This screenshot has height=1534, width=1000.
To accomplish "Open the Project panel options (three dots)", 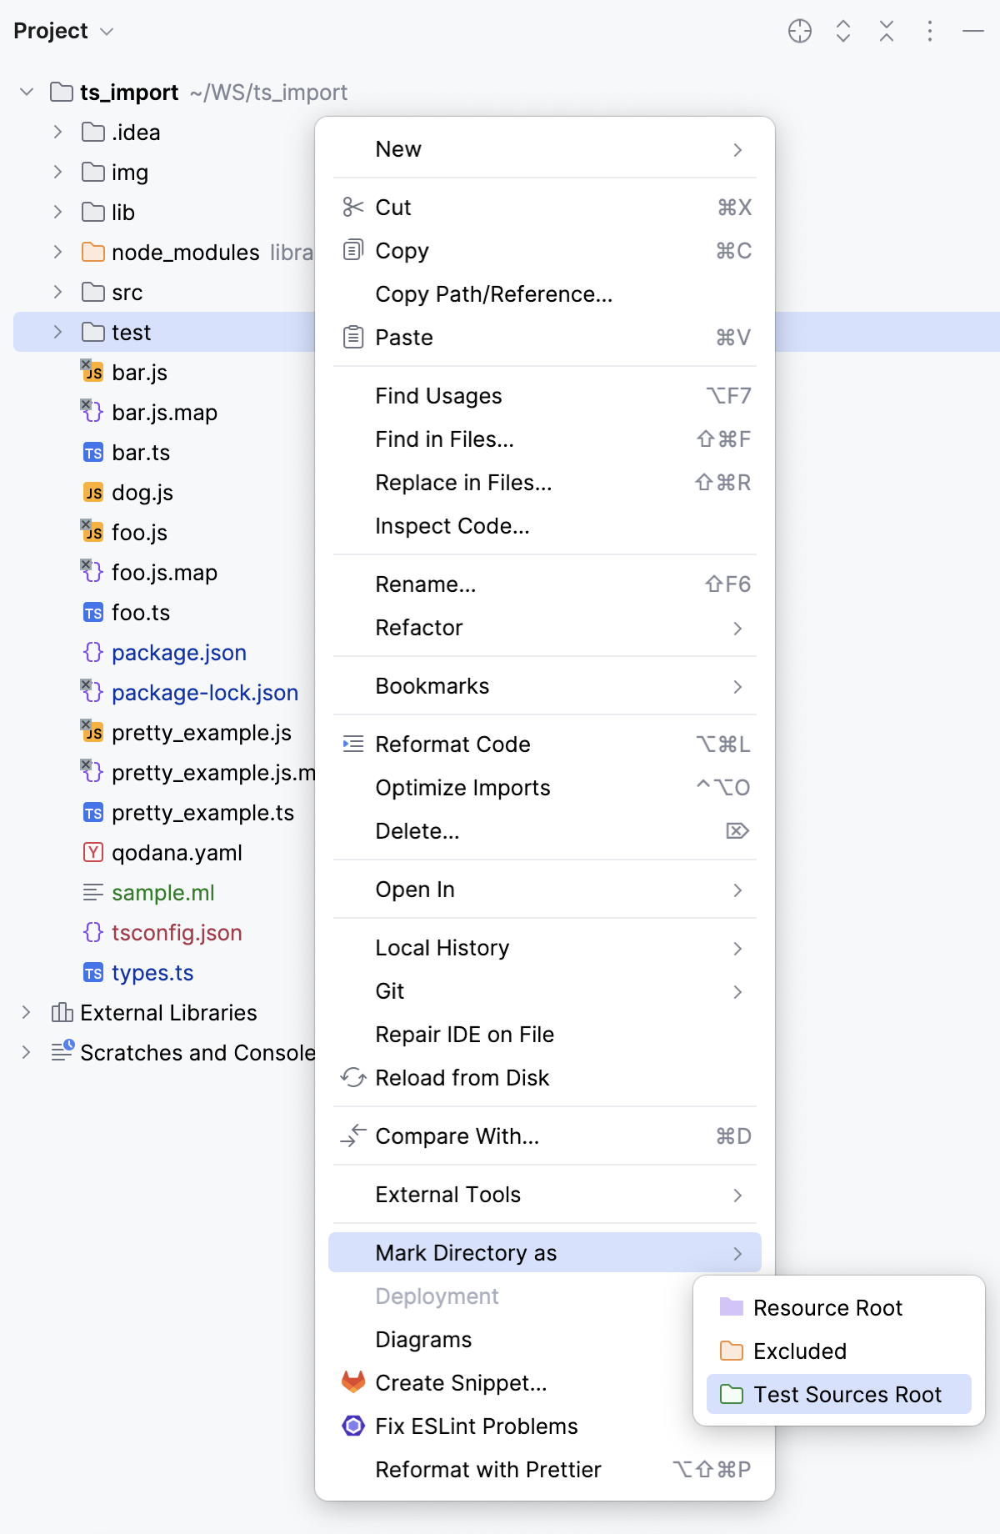I will pyautogui.click(x=929, y=32).
